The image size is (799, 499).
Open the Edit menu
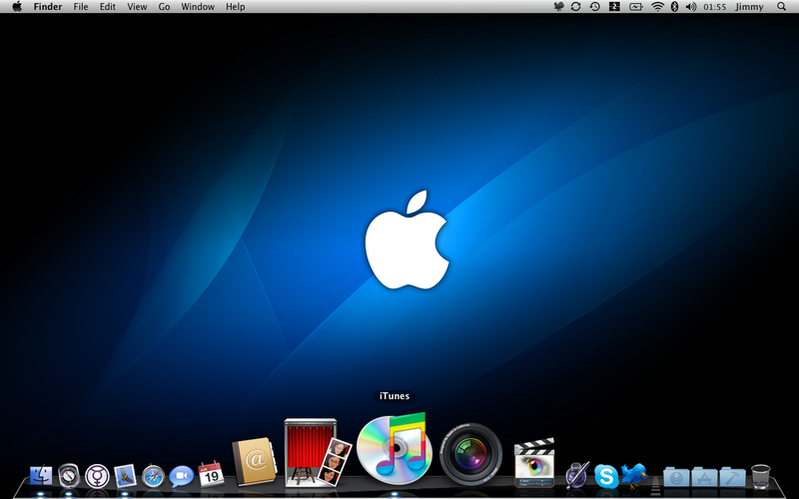108,7
